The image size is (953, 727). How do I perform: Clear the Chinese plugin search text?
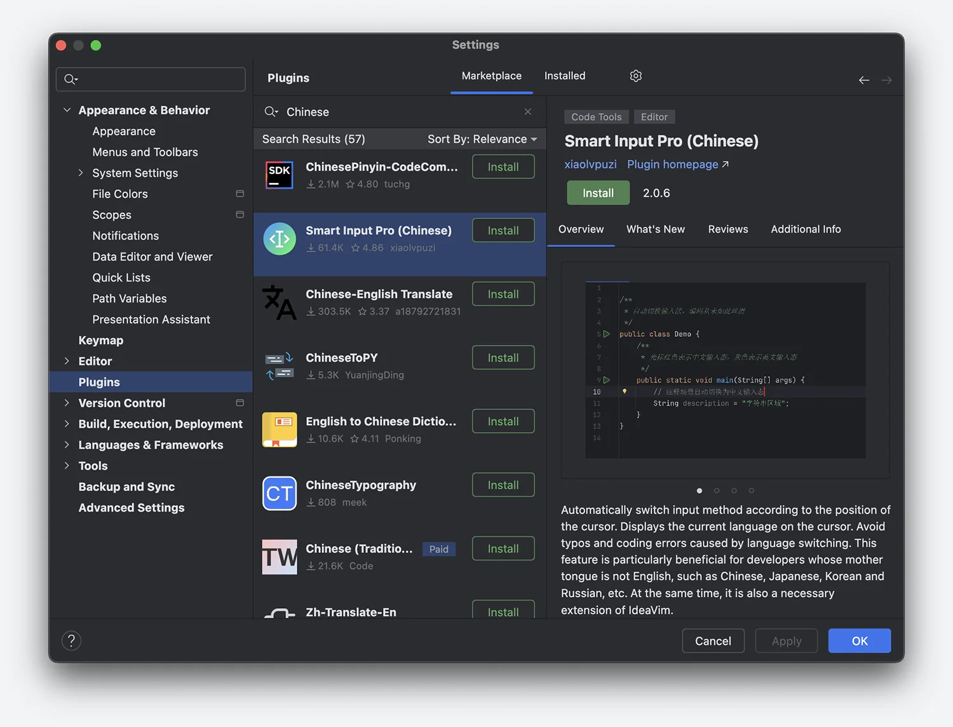[x=527, y=111]
